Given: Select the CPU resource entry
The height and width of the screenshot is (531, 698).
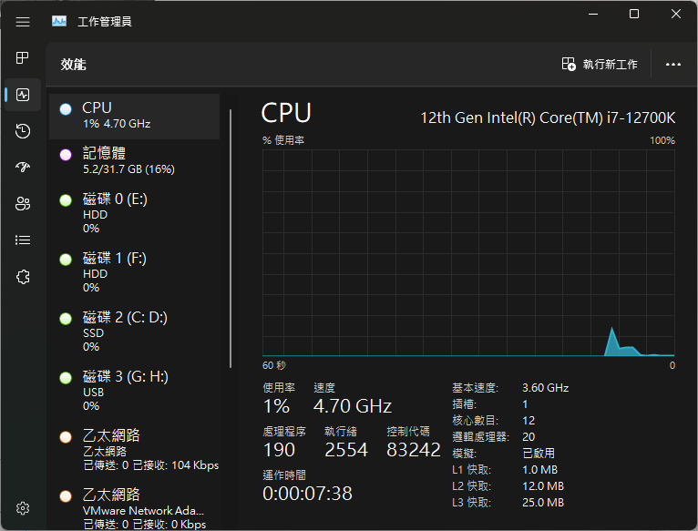Looking at the screenshot, I should [x=134, y=116].
